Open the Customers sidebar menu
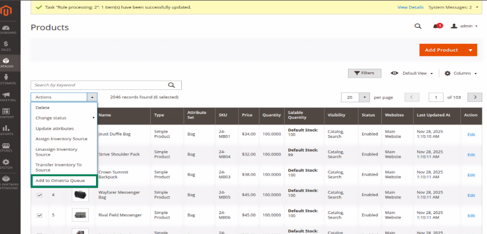Image resolution: width=487 pixels, height=234 pixels. 6,79
